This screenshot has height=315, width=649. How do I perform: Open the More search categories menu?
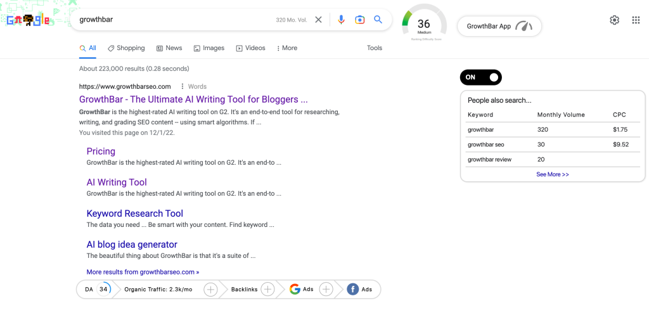point(287,48)
